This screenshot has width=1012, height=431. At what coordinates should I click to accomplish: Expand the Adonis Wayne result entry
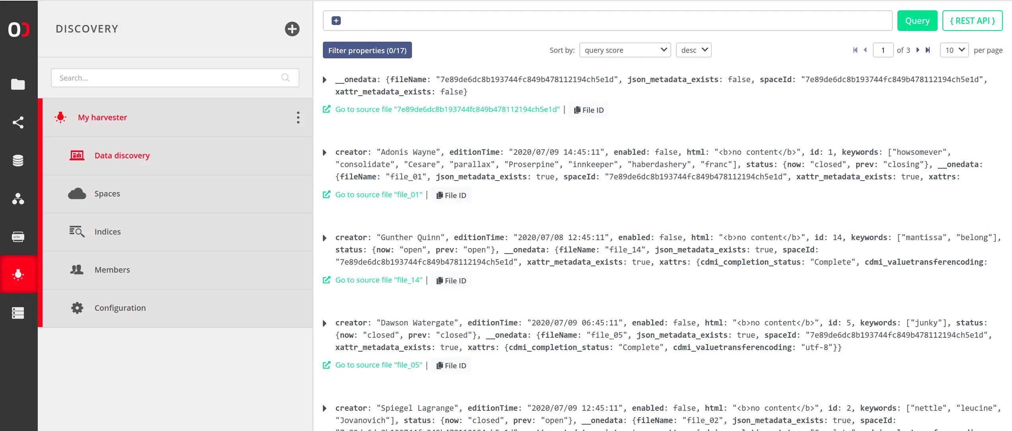[325, 152]
